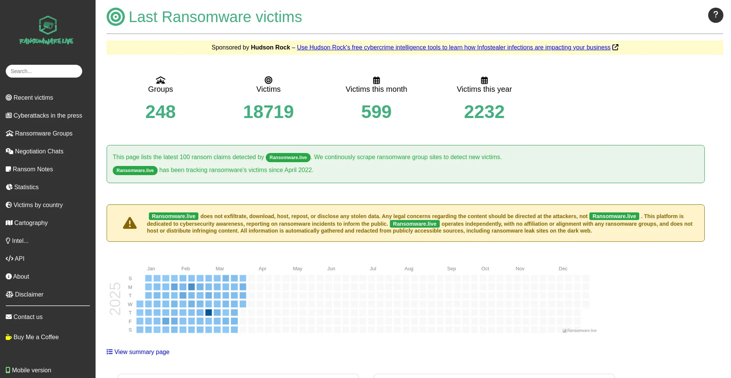731x378 pixels.
Task: Click inside the Search field
Action: (44, 71)
